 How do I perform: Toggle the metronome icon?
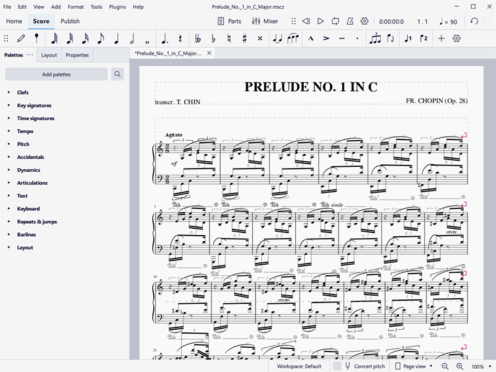(350, 21)
